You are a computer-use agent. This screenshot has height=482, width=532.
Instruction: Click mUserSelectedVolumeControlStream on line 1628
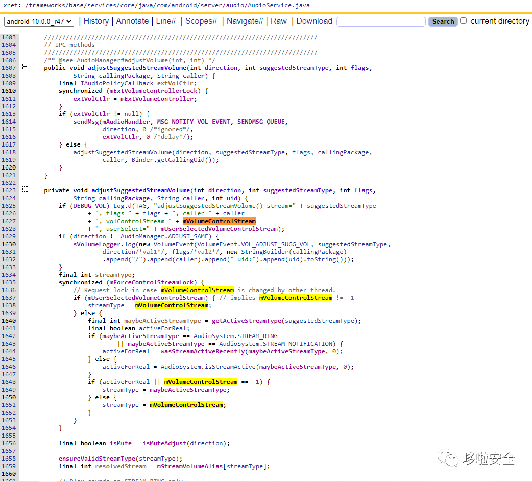tap(219, 229)
